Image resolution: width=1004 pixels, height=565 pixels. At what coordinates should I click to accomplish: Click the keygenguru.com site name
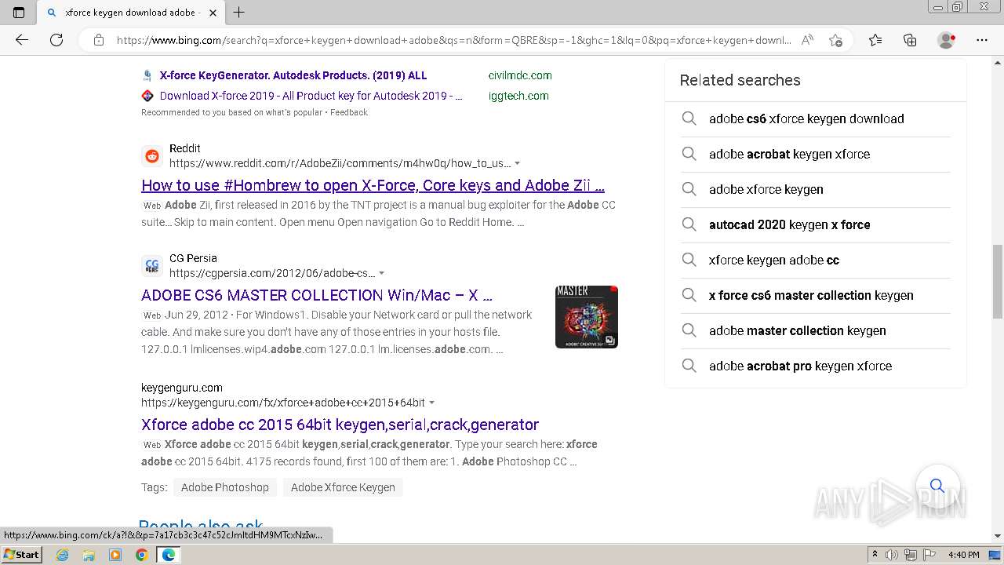tap(182, 388)
